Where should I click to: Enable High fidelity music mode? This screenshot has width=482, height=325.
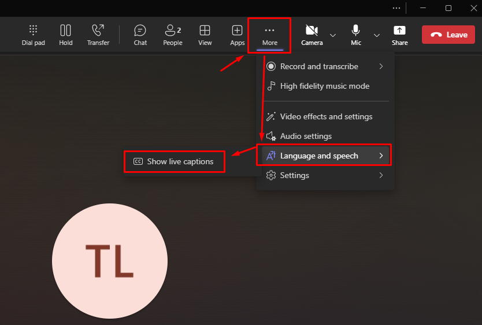click(x=324, y=86)
